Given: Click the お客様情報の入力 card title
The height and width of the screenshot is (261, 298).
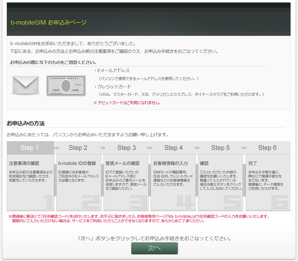Looking at the screenshot, I should click(171, 163).
